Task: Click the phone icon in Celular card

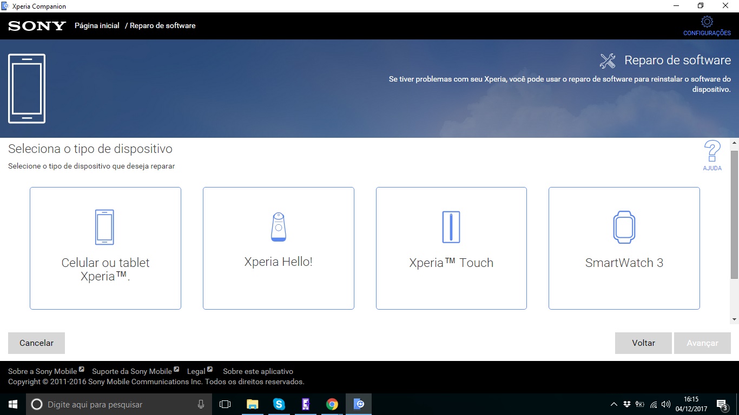Action: [x=104, y=227]
